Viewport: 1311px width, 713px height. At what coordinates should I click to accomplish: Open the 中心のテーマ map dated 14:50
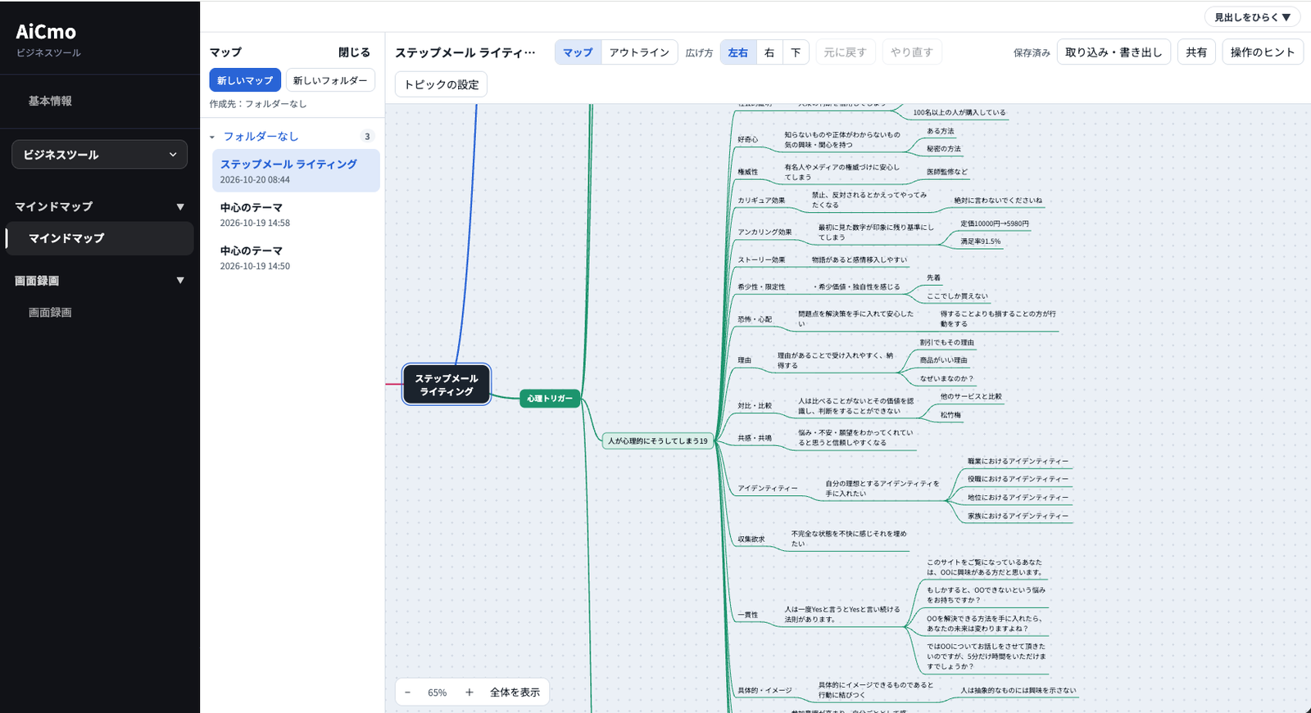pyautogui.click(x=296, y=257)
